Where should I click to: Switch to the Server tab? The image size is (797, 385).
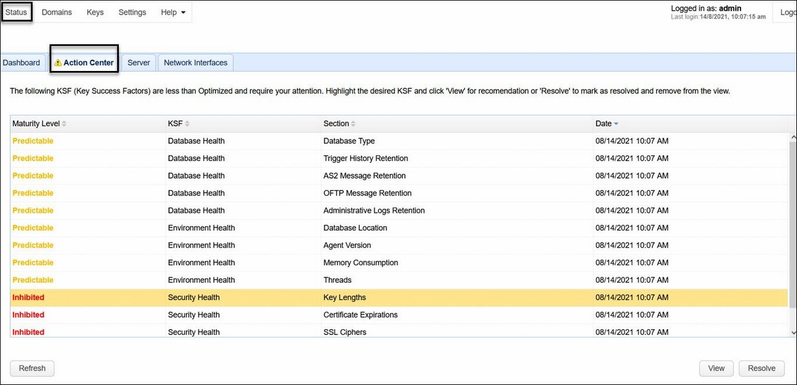click(139, 63)
